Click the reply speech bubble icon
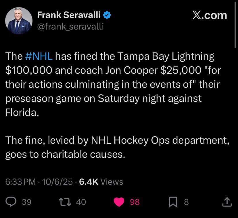238x218 pixels. pyautogui.click(x=11, y=202)
